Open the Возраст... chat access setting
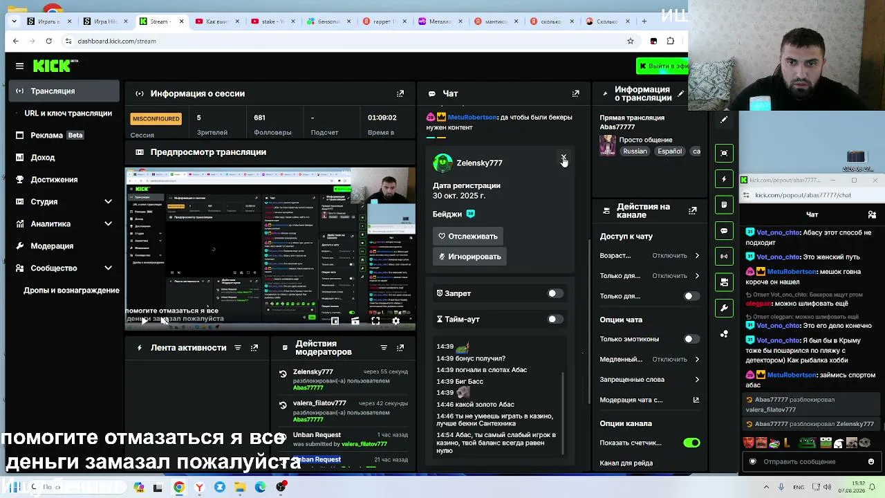 pyautogui.click(x=650, y=255)
